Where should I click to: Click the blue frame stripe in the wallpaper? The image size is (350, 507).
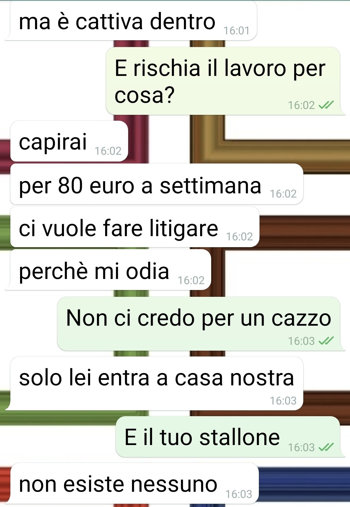point(304,483)
